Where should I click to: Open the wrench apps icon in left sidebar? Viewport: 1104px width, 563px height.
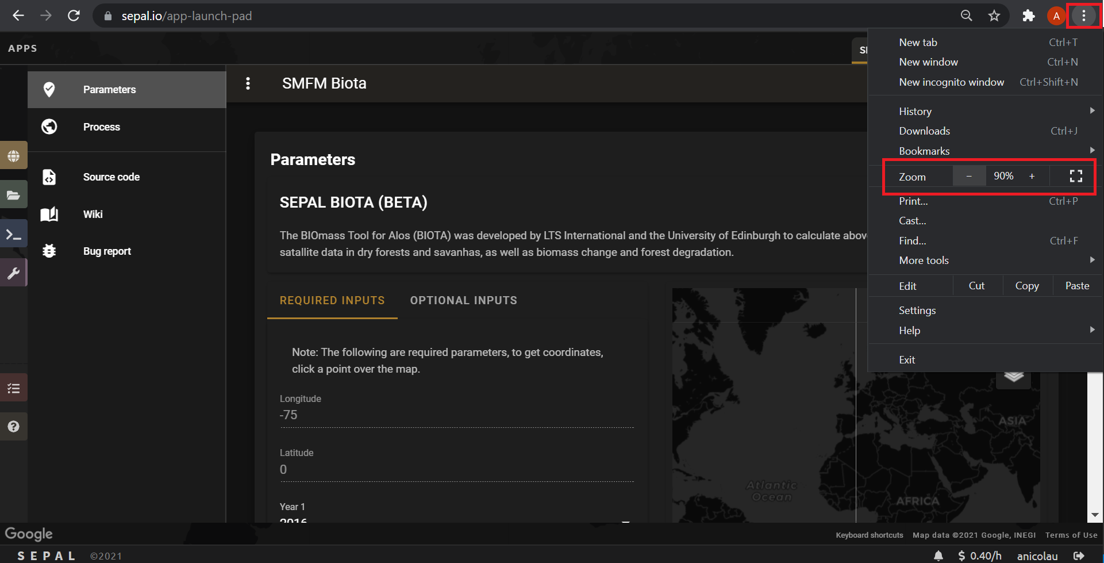coord(14,273)
